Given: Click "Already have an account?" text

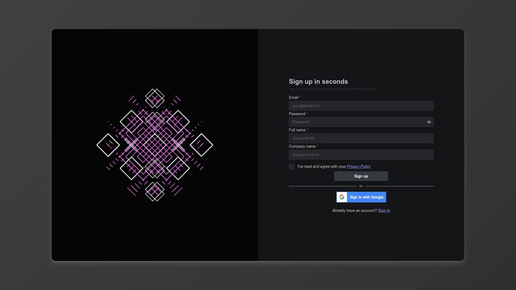Looking at the screenshot, I should click(354, 211).
